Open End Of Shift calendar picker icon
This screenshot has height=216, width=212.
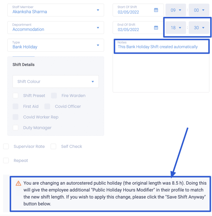coord(156,28)
